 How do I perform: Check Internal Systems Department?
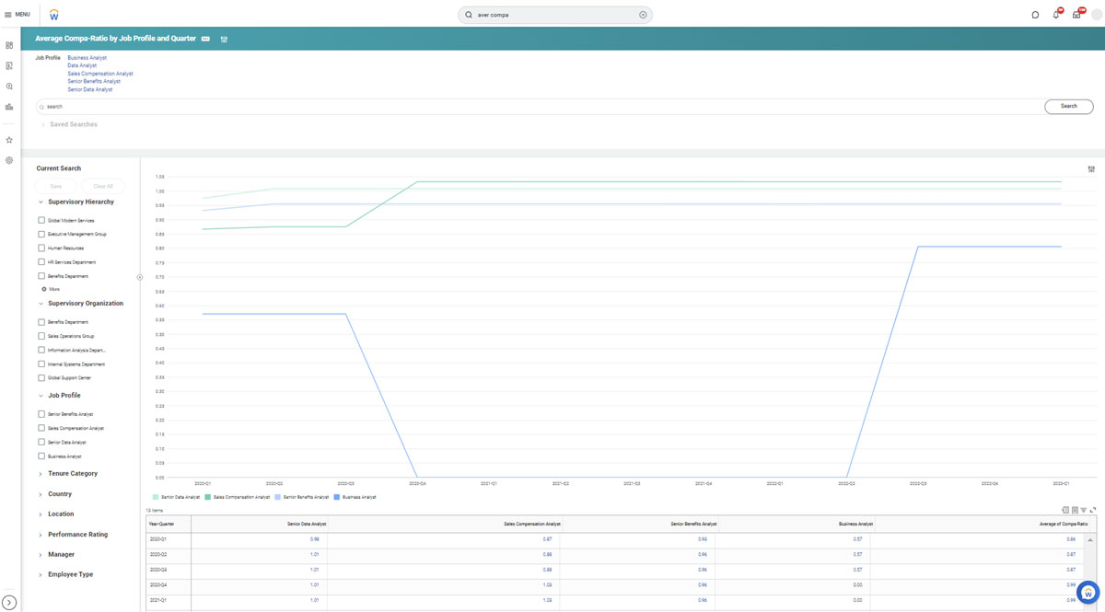(x=41, y=364)
